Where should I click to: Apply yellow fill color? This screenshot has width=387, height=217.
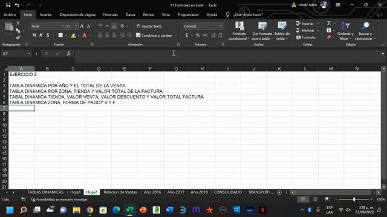(x=73, y=36)
